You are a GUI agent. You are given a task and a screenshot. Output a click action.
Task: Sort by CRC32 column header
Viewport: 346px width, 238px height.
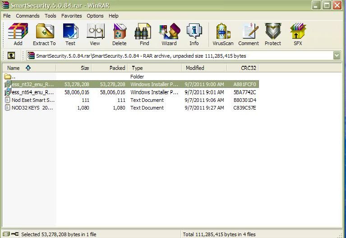click(x=243, y=68)
